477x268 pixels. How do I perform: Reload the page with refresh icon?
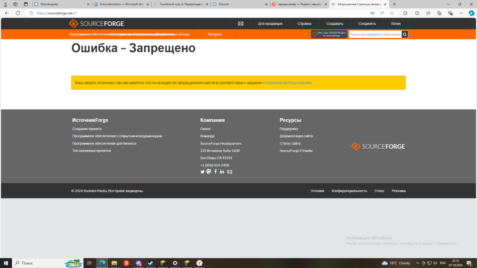[18, 13]
